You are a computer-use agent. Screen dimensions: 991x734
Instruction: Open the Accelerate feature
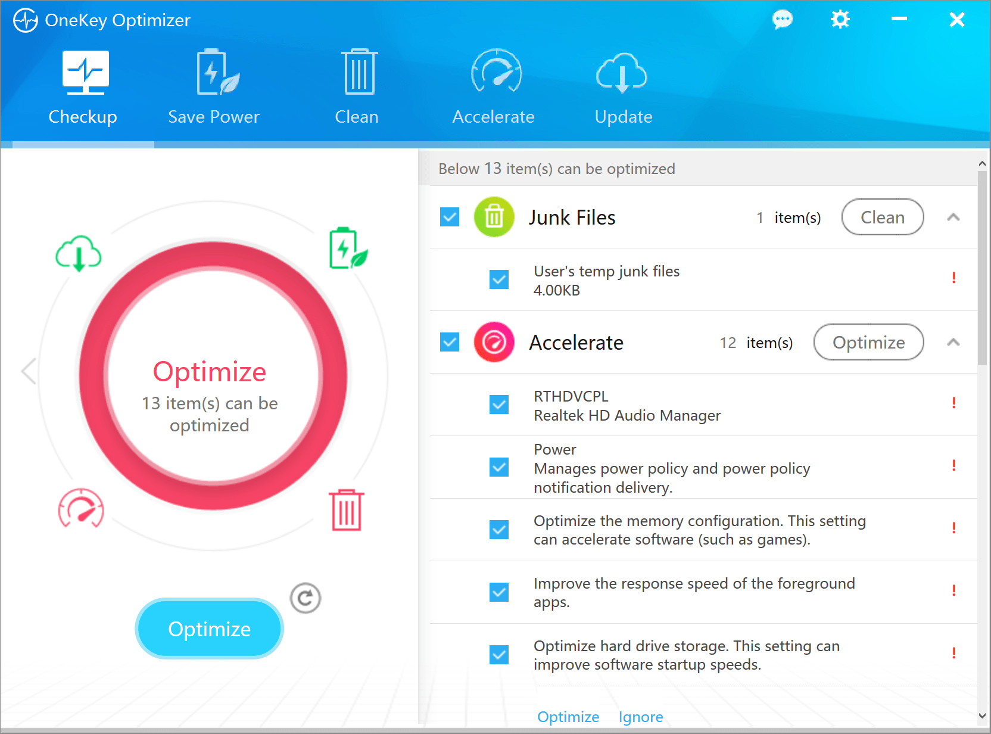(493, 89)
